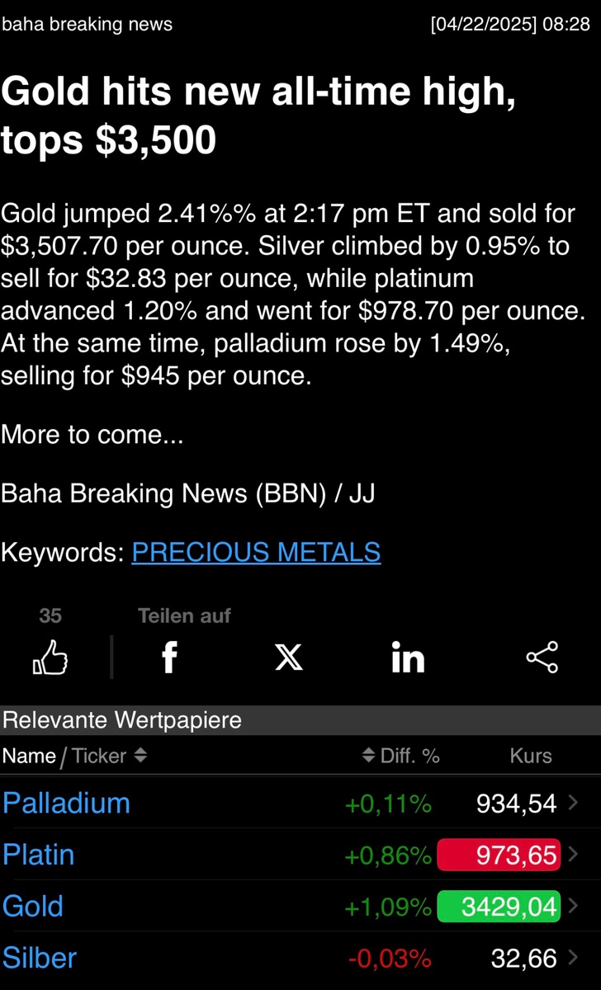The height and width of the screenshot is (990, 601).
Task: Open the Palladium security link
Action: tap(66, 803)
